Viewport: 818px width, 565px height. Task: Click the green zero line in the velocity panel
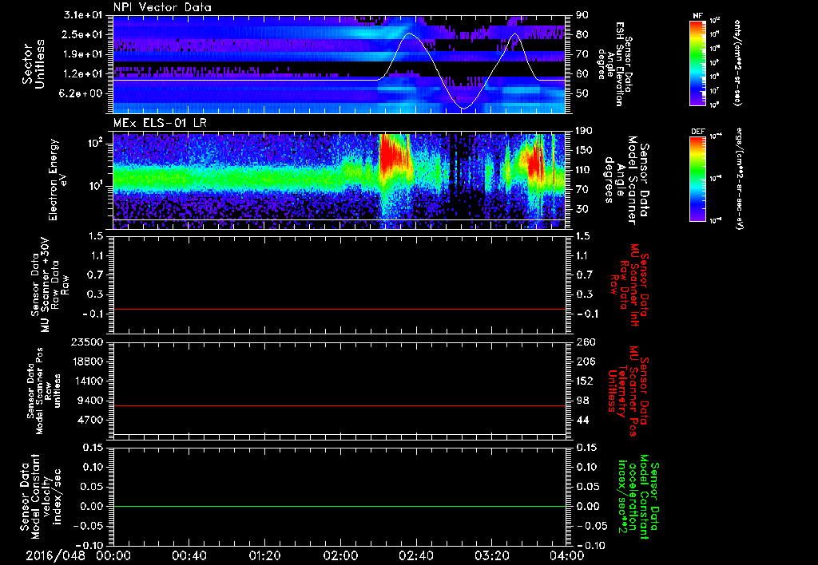click(x=340, y=506)
